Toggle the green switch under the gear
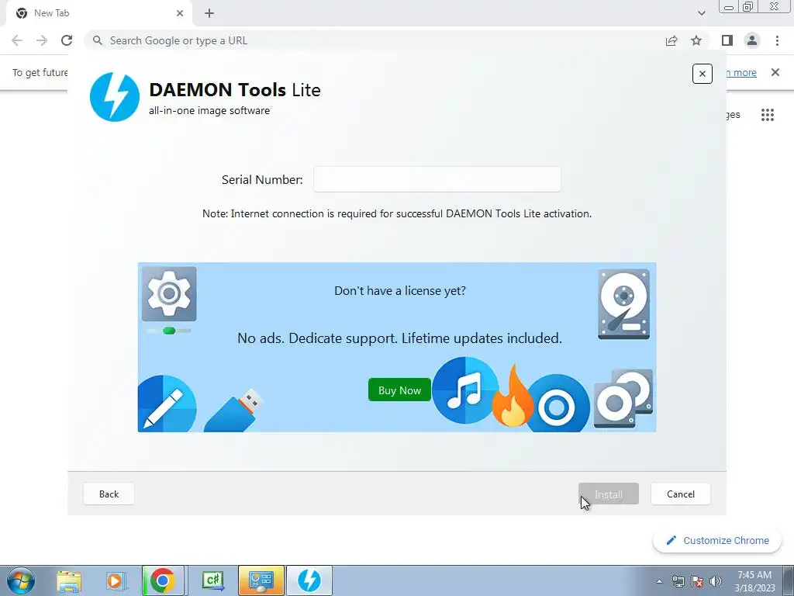794x596 pixels. 169,331
